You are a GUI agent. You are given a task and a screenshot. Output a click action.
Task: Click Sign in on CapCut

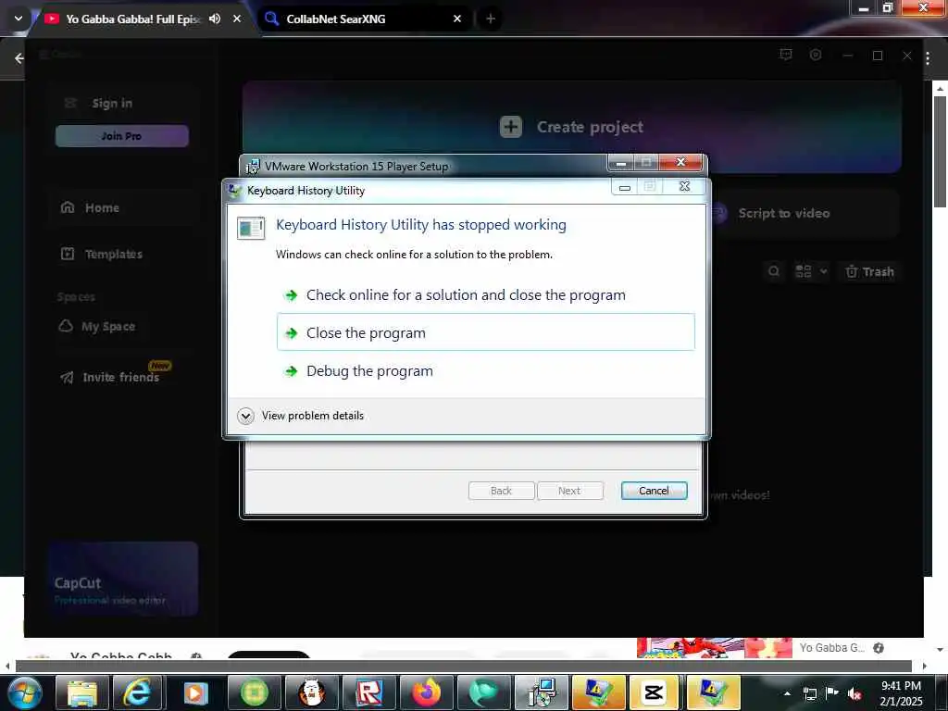112,104
